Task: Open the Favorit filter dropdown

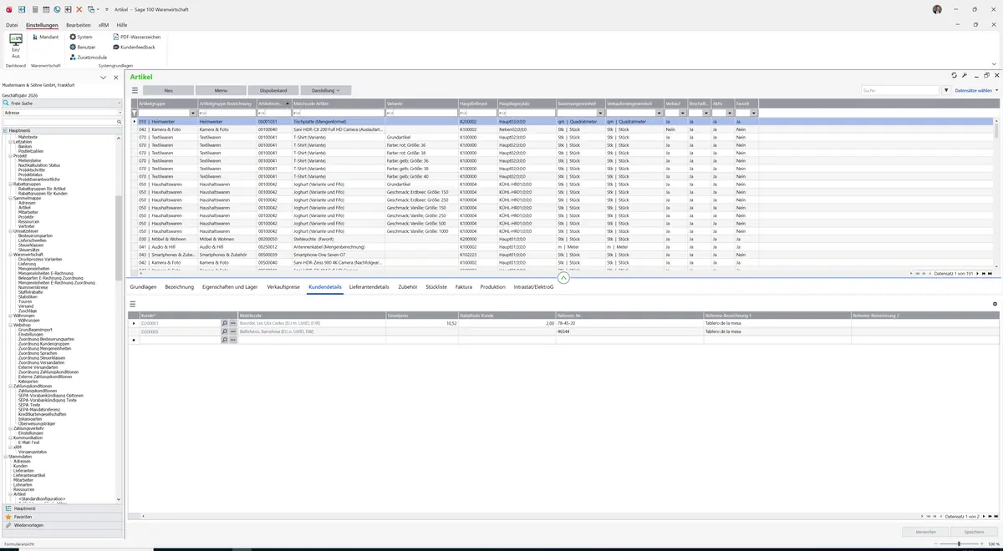Action: pos(754,113)
